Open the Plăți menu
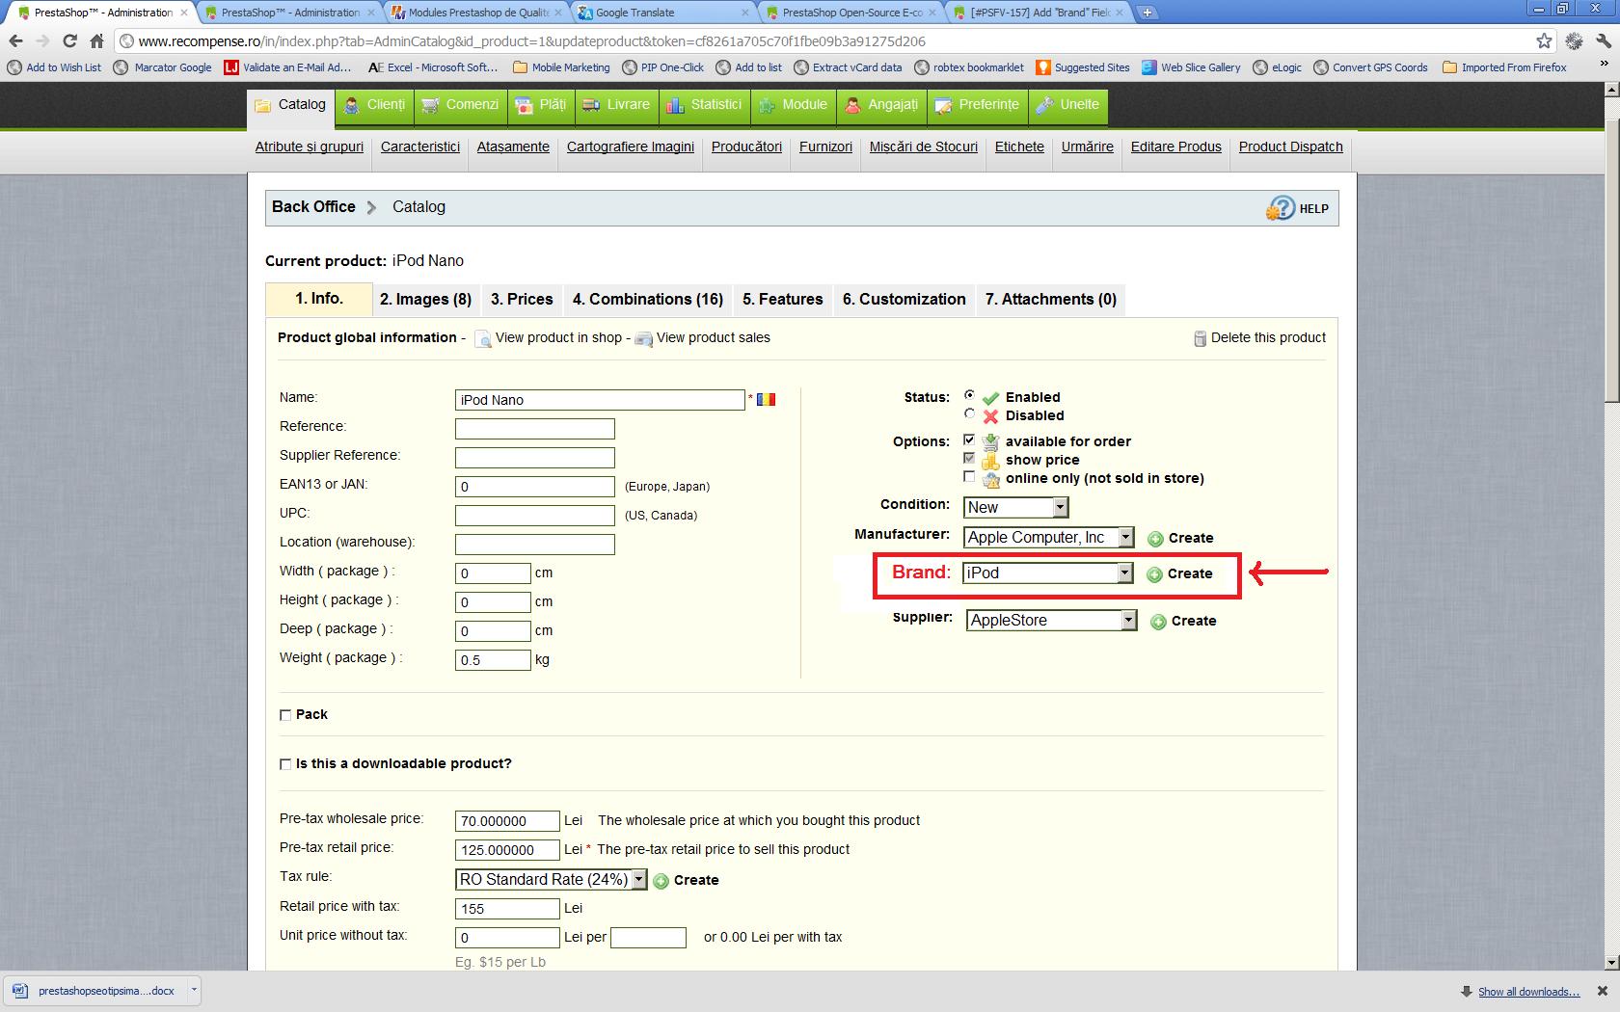 [x=541, y=105]
